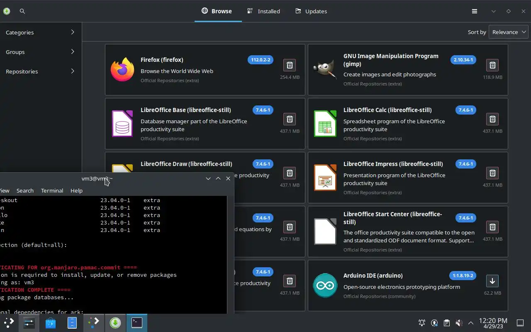Click the LibreOffice Start Center document icon
The width and height of the screenshot is (531, 332).
(x=325, y=232)
